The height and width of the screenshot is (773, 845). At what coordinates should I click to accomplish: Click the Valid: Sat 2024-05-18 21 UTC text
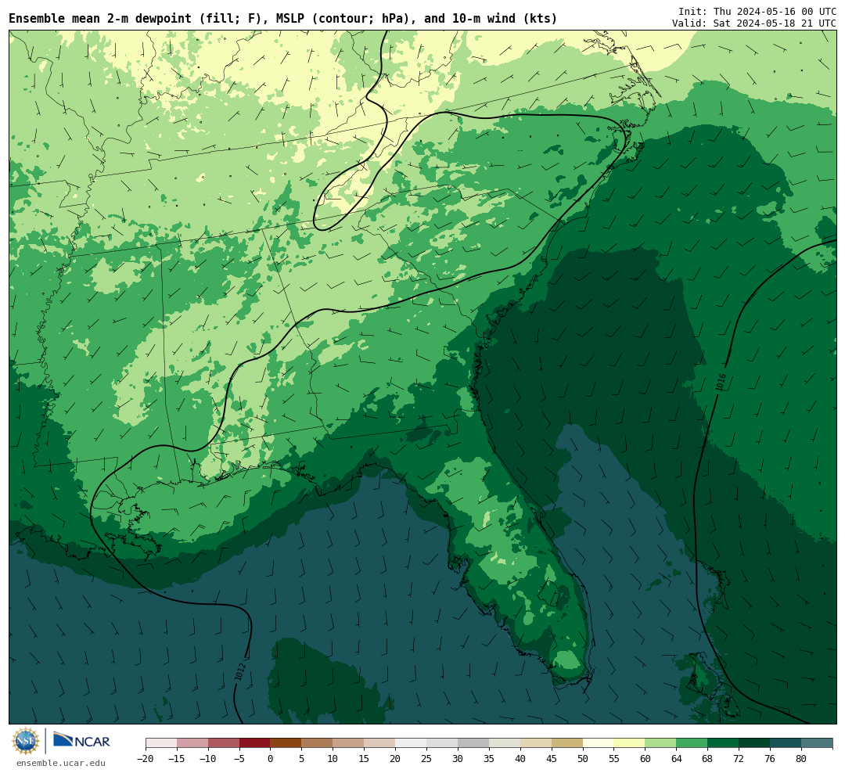754,23
